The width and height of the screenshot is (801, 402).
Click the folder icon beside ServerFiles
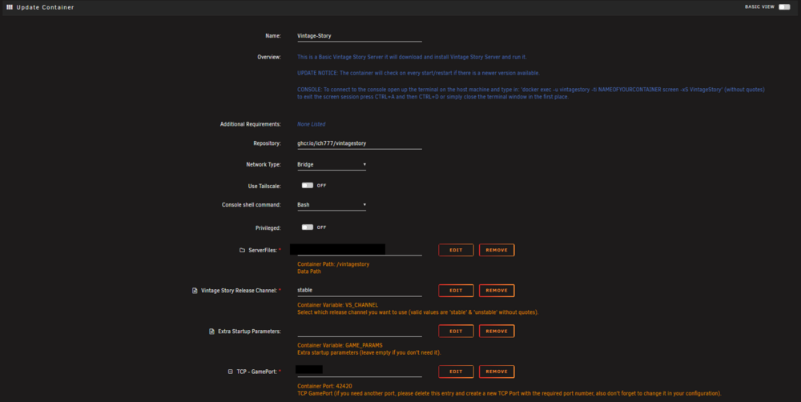click(242, 251)
